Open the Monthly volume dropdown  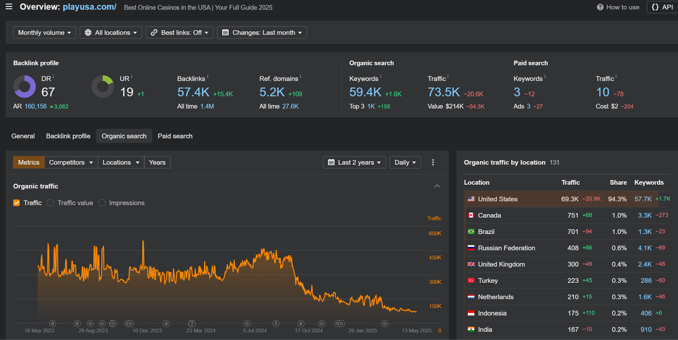tap(44, 33)
